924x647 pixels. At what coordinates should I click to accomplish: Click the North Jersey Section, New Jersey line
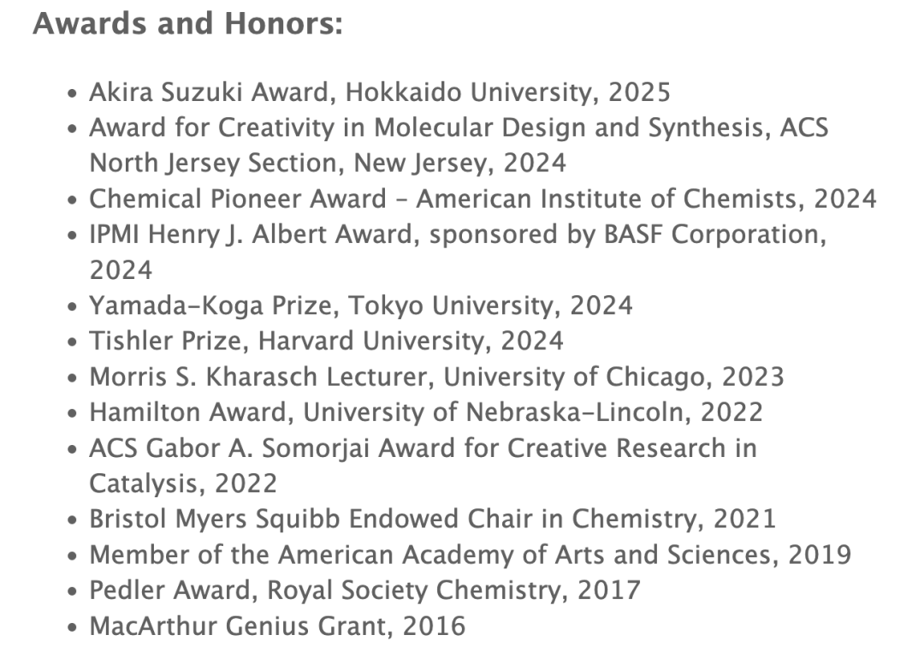(x=328, y=163)
